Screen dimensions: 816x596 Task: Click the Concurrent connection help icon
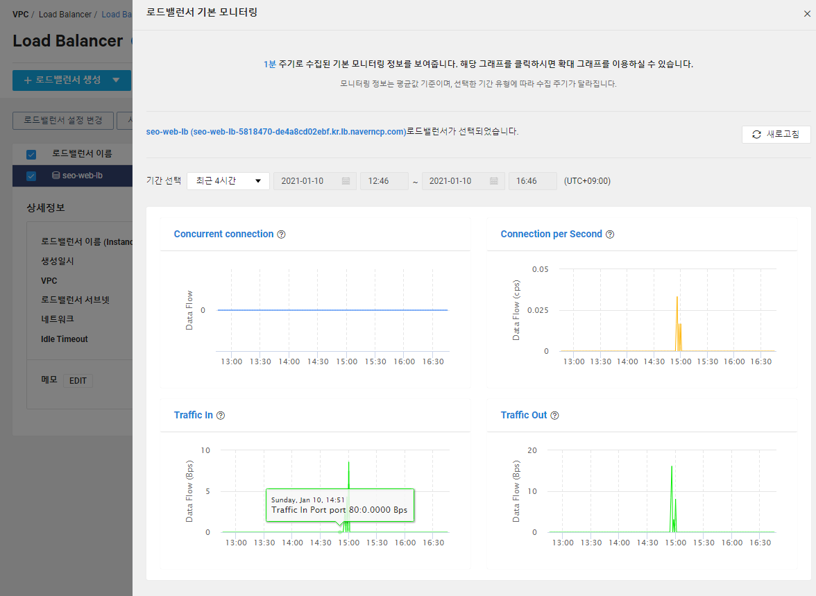tap(281, 235)
